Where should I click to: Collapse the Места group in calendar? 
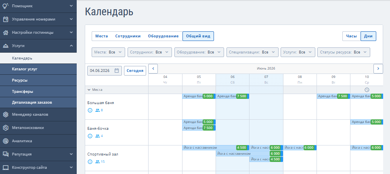pos(89,90)
